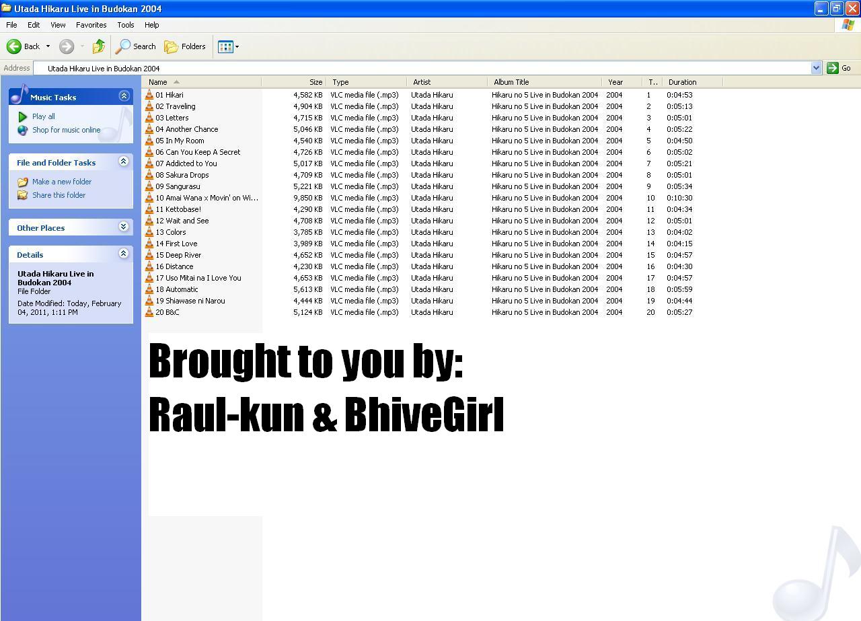This screenshot has height=621, width=861.
Task: Sort by the Duration column header
Action: point(692,82)
